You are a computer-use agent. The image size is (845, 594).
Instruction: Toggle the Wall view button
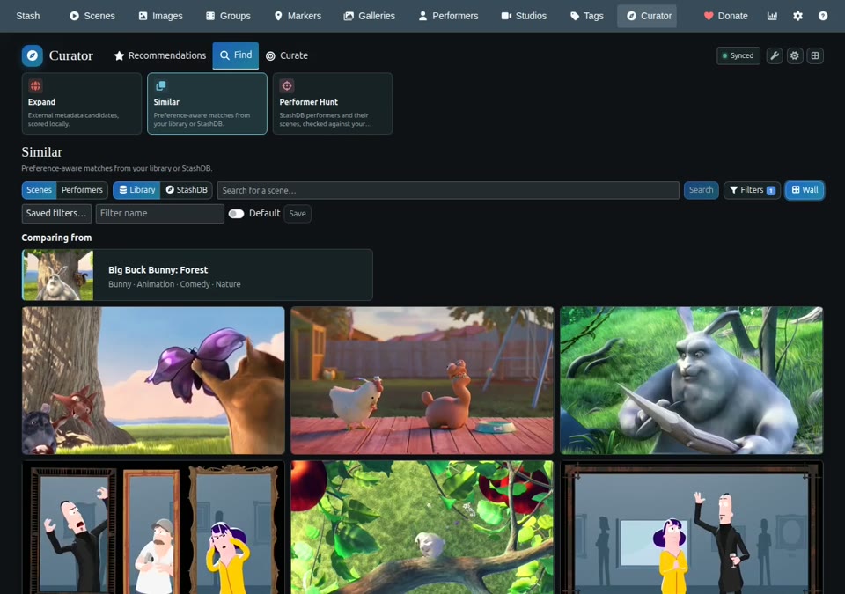pos(804,190)
